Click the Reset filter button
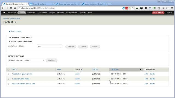 click(x=95, y=47)
